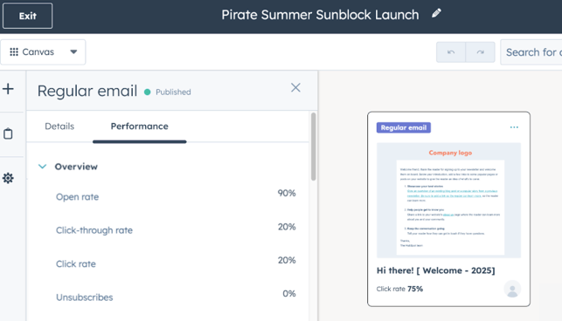Collapse the Overview section chevron
Image resolution: width=562 pixels, height=321 pixels.
42,167
